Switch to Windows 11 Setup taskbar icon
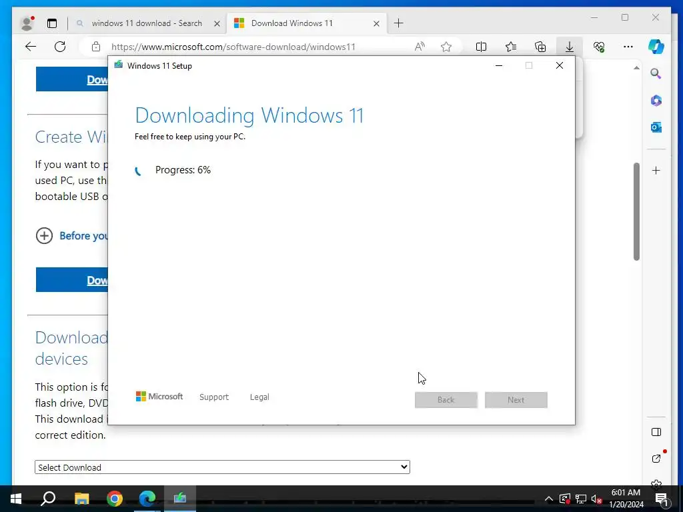 (x=180, y=499)
